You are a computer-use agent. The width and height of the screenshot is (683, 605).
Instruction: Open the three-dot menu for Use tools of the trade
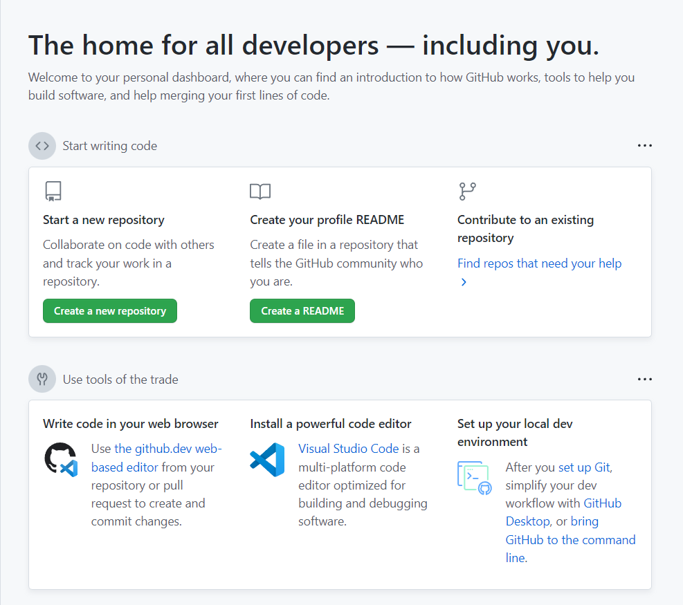(645, 379)
